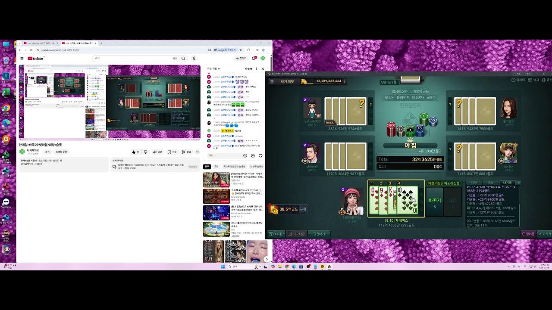Click the question mark help icon top-left of game
Image resolution: width=552 pixels, height=310 pixels.
pos(272,81)
